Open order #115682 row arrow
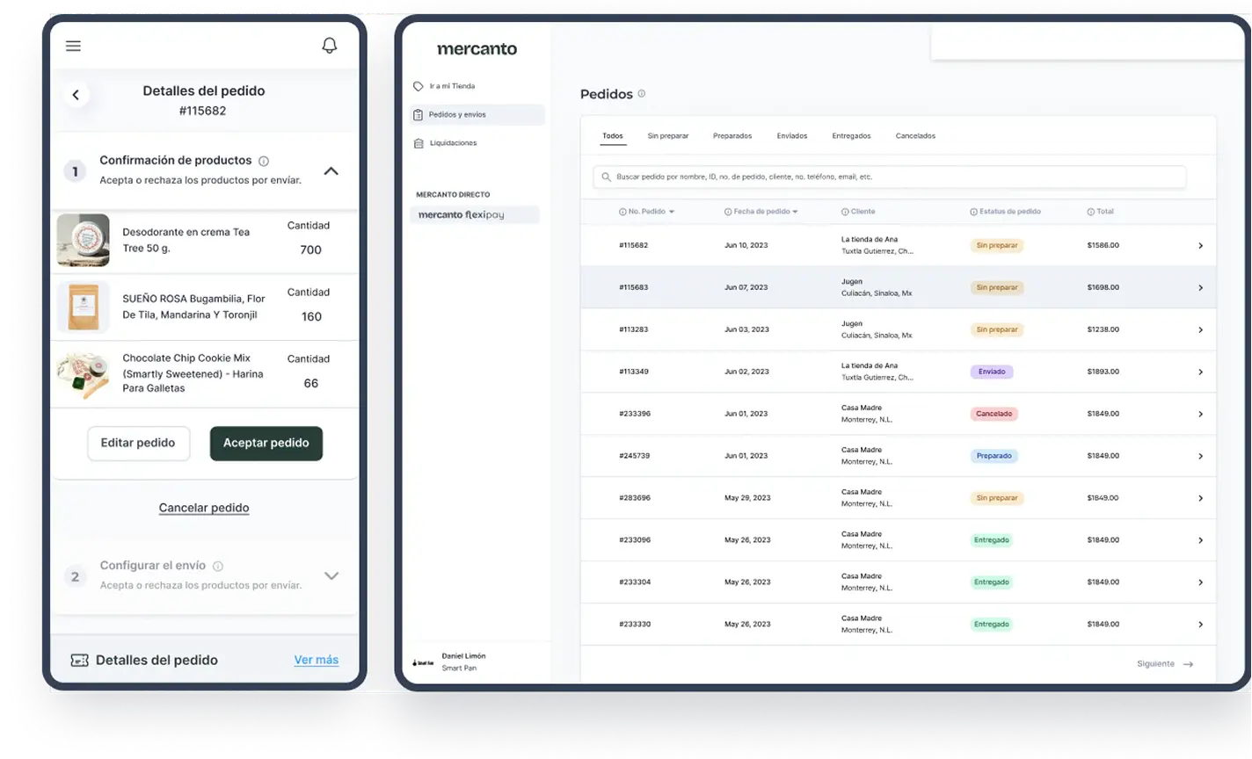The image size is (1252, 759). pyautogui.click(x=1200, y=246)
